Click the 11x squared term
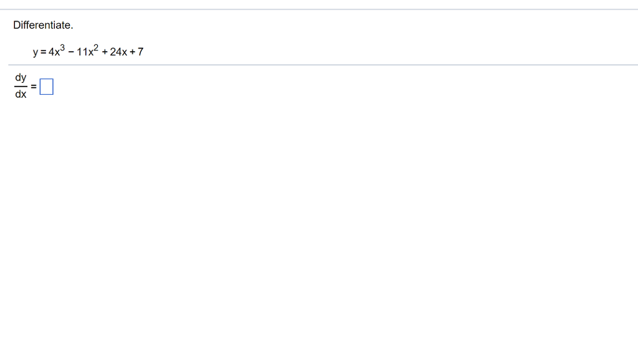The height and width of the screenshot is (359, 638). coord(85,52)
